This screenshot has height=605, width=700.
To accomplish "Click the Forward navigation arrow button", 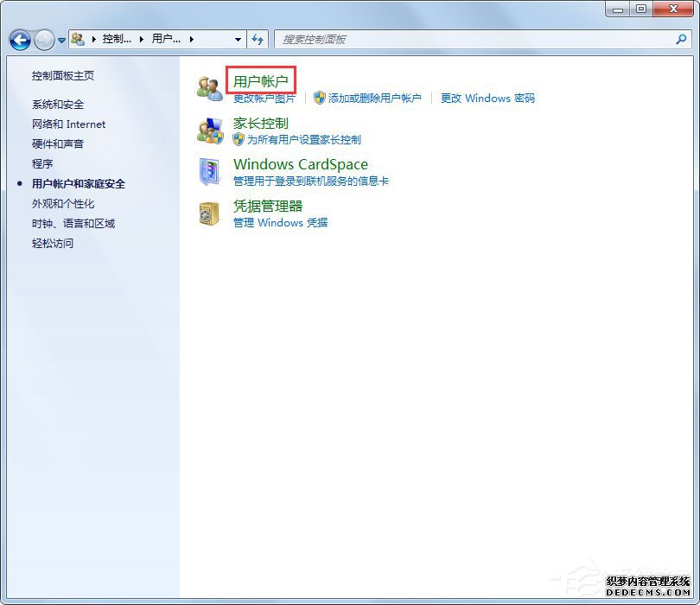I will coord(44,40).
